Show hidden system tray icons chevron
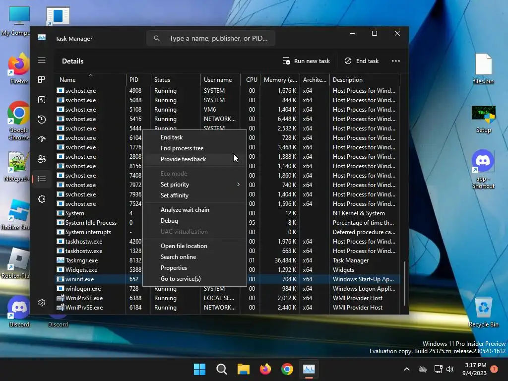This screenshot has width=508, height=381. tap(407, 369)
